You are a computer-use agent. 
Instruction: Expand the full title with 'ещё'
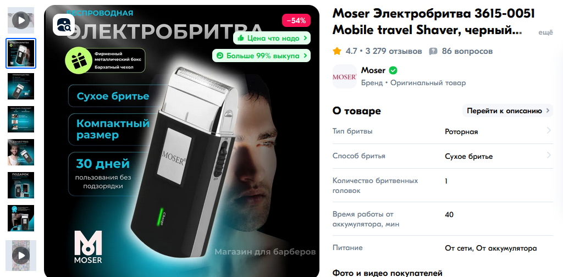[545, 32]
